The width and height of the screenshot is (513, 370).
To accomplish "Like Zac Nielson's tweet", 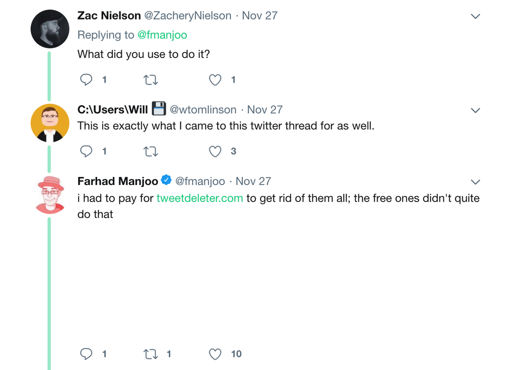I will (215, 80).
